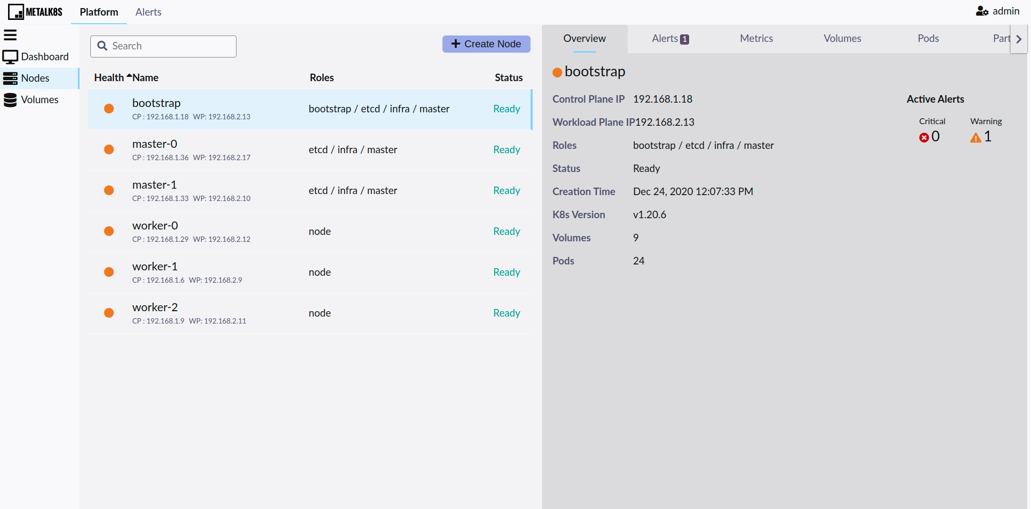This screenshot has height=509, width=1031.
Task: Click the health dot of worker-2 row
Action: pyautogui.click(x=109, y=313)
